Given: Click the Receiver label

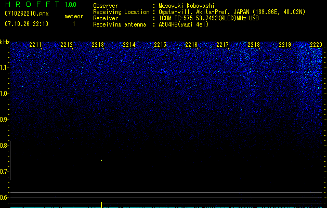Looking at the screenshot, I should point(106,18).
